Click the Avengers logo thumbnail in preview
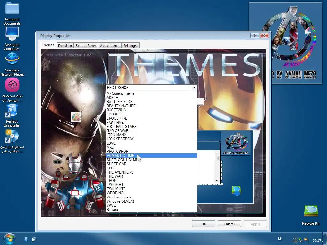 click(236, 143)
